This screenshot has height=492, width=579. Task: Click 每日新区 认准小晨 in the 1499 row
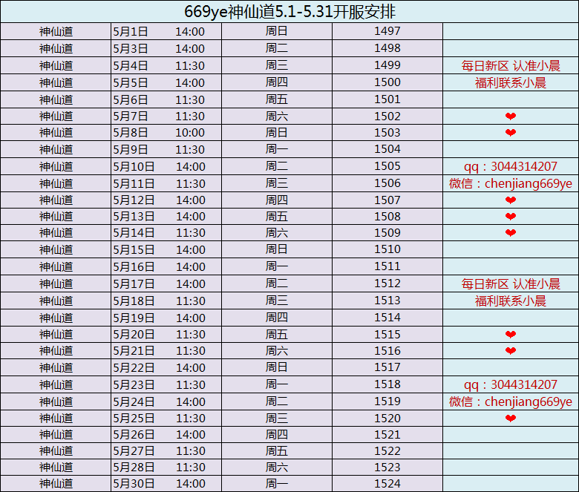(x=510, y=66)
